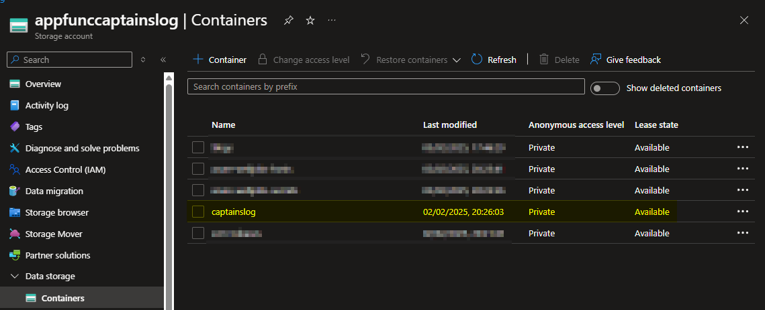This screenshot has height=310, width=765.
Task: Tick the second container row checkbox
Action: pos(198,169)
